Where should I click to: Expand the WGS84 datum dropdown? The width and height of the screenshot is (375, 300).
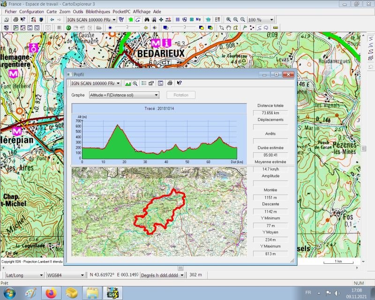[65, 275]
